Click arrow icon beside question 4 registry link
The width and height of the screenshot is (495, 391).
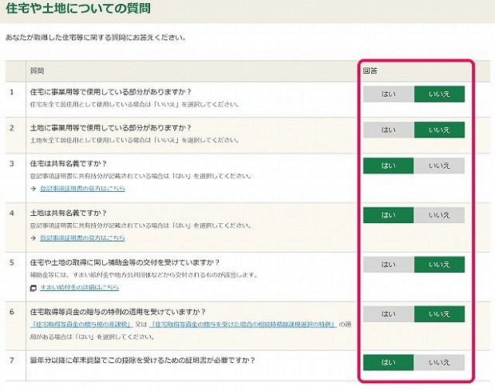point(34,238)
